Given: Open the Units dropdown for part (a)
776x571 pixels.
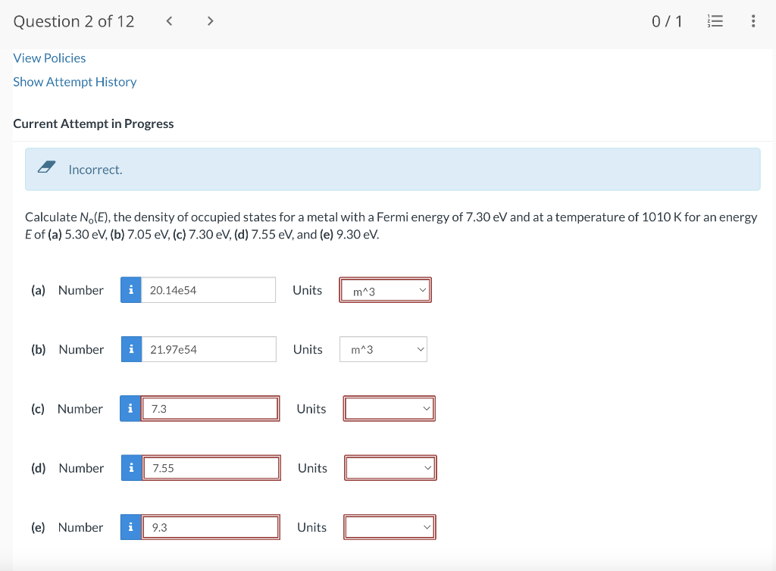Looking at the screenshot, I should tap(385, 289).
